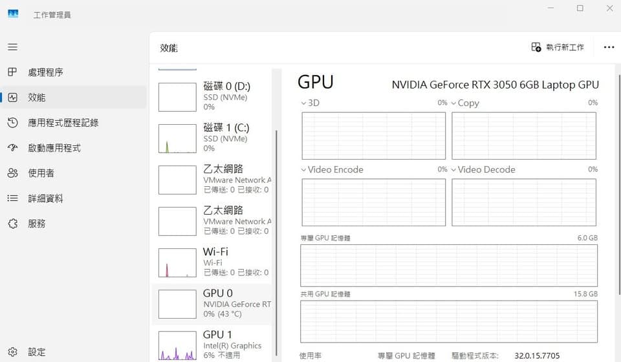Viewport: 621px width, 362px height.
Task: Click the 使用率 label
Action: point(310,356)
